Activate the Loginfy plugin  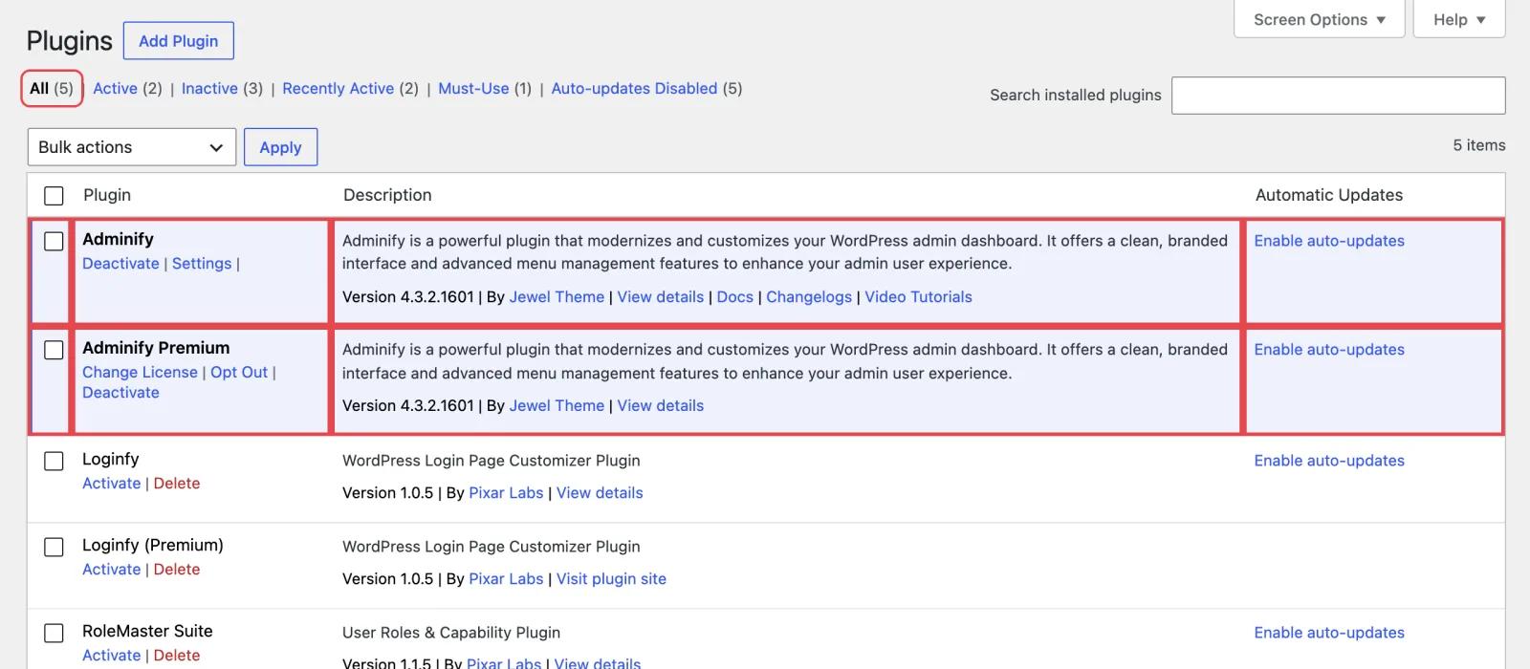point(111,484)
